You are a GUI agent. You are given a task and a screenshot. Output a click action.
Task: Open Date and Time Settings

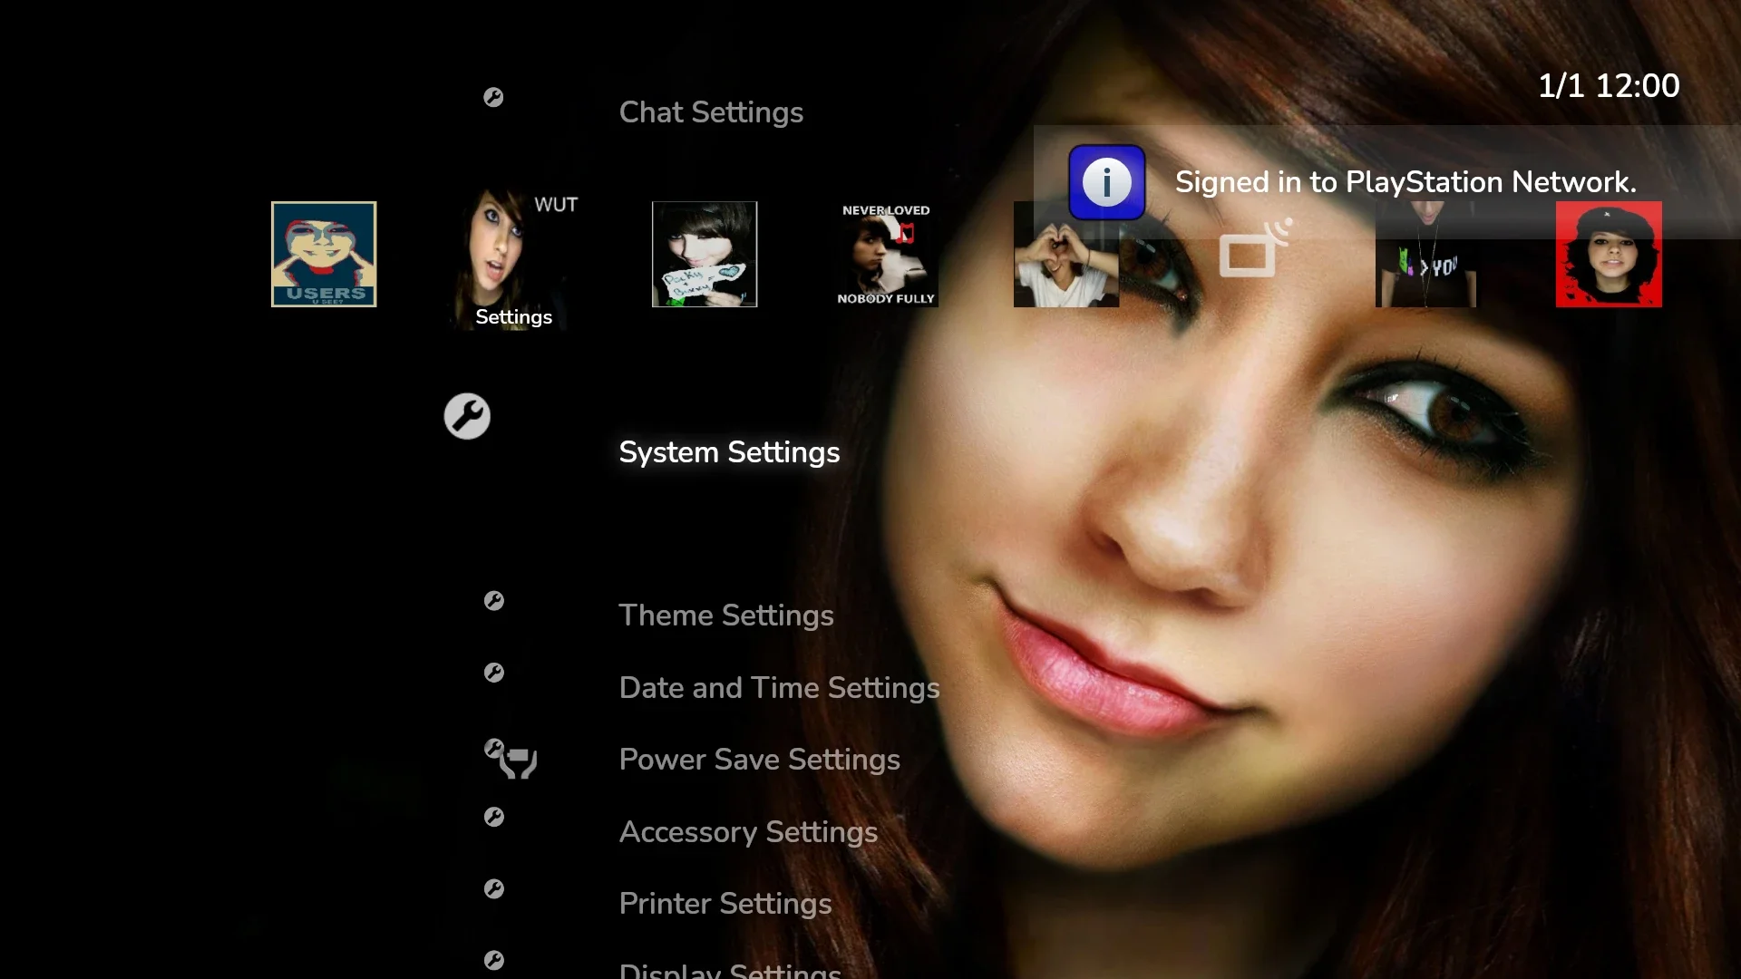[779, 688]
